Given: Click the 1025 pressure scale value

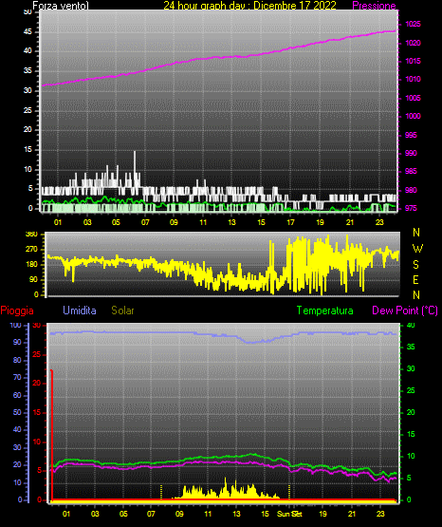Looking at the screenshot, I should point(413,24).
